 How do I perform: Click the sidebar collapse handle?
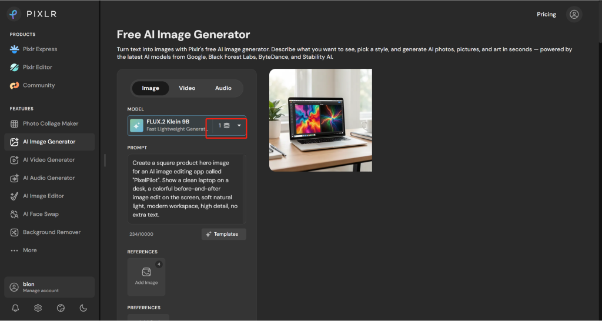click(105, 160)
